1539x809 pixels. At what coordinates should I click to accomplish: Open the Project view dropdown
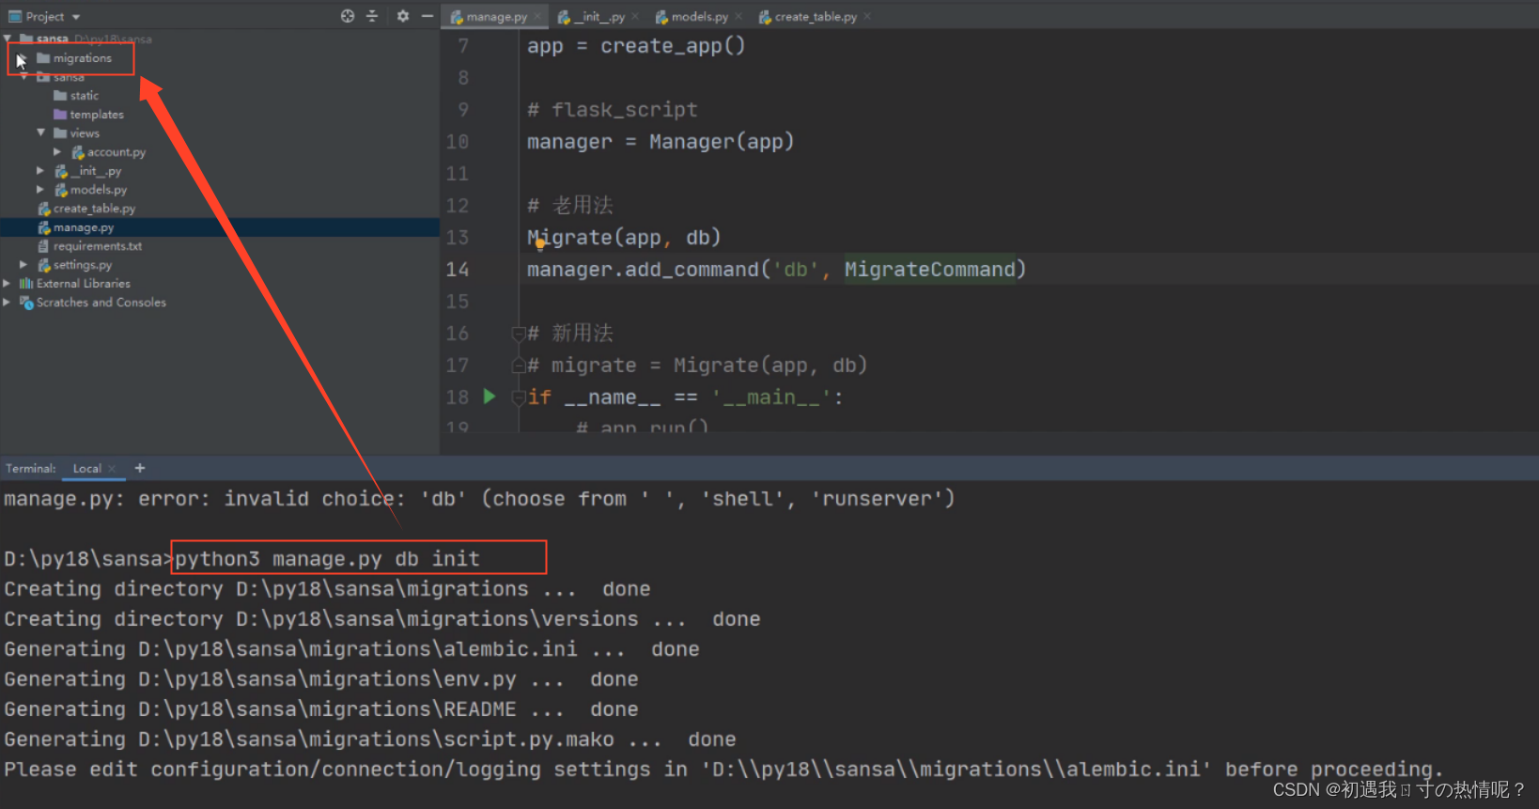pyautogui.click(x=76, y=17)
